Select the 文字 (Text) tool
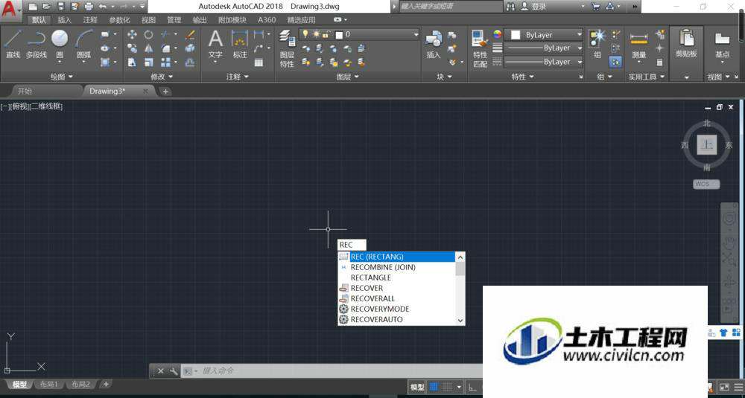The width and height of the screenshot is (745, 398). pyautogui.click(x=215, y=44)
